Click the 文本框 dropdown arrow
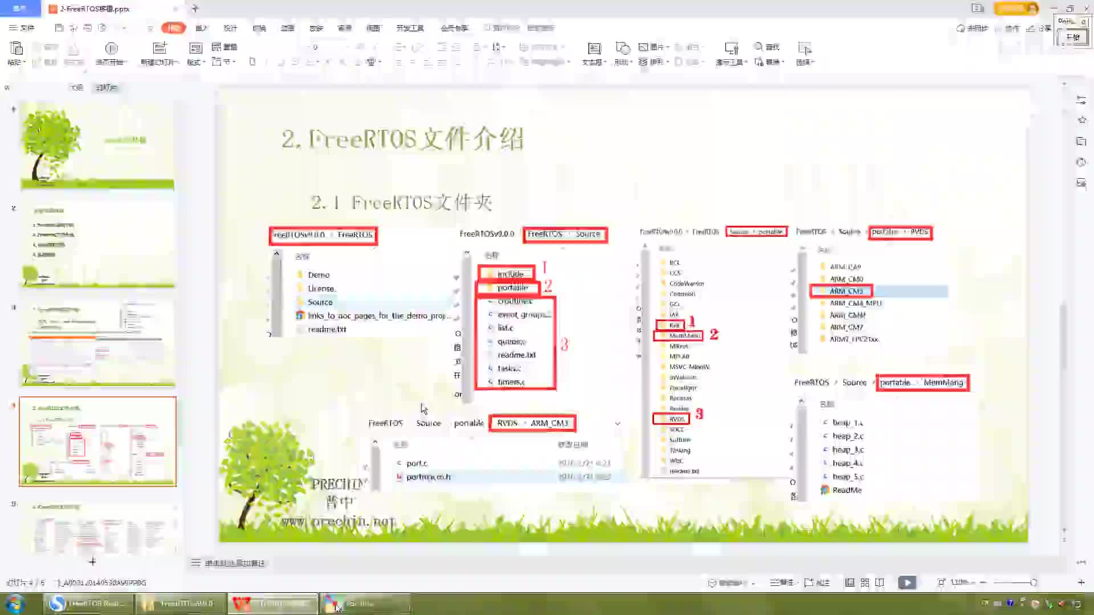 (605, 61)
